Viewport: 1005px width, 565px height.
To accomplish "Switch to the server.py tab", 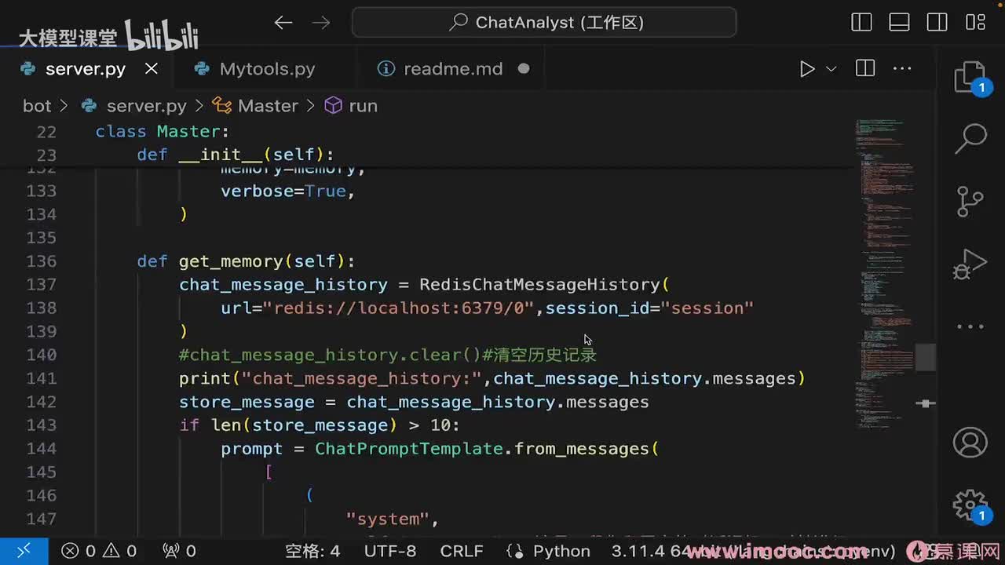I will (x=86, y=69).
